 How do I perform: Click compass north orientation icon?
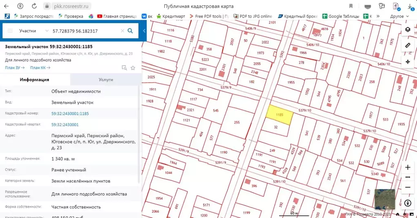(408, 203)
